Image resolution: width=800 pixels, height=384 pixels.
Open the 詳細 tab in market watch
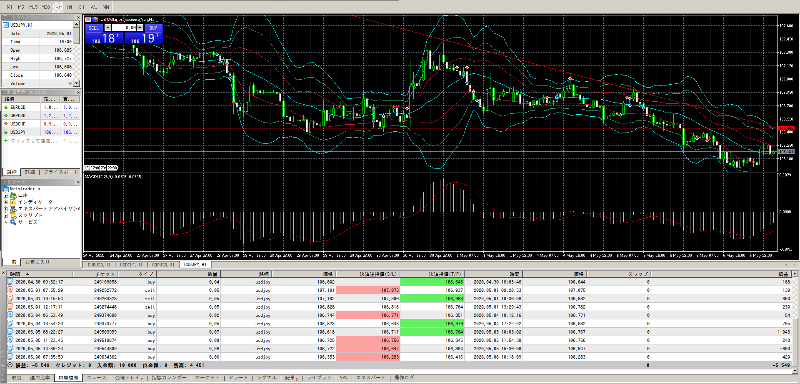pyautogui.click(x=30, y=172)
